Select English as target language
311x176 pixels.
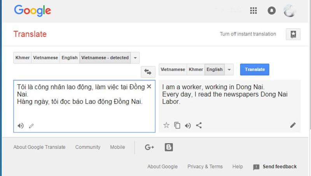[215, 70]
